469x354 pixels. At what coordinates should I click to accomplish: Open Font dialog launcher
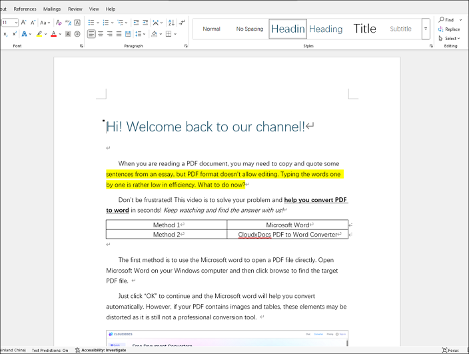tap(81, 46)
